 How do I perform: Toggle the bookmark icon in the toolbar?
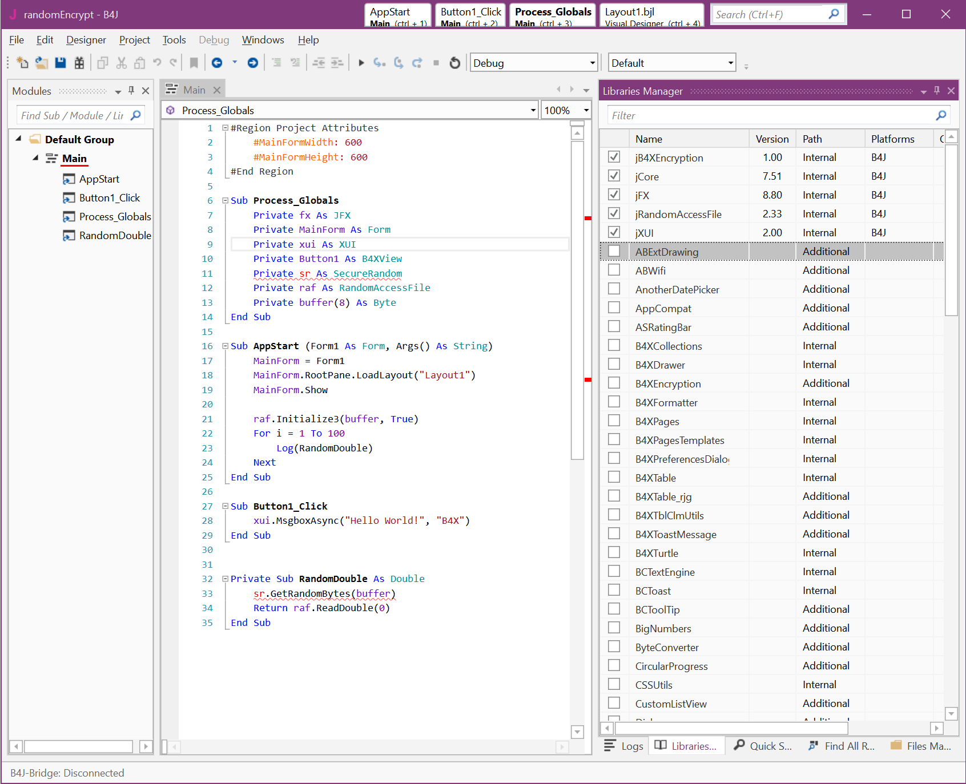click(194, 63)
